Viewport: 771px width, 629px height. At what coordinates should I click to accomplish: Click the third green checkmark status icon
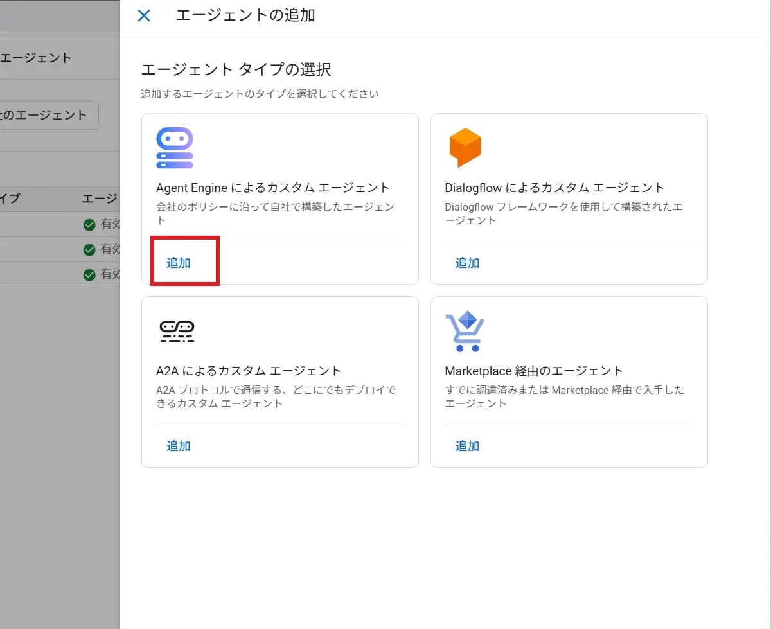point(89,274)
